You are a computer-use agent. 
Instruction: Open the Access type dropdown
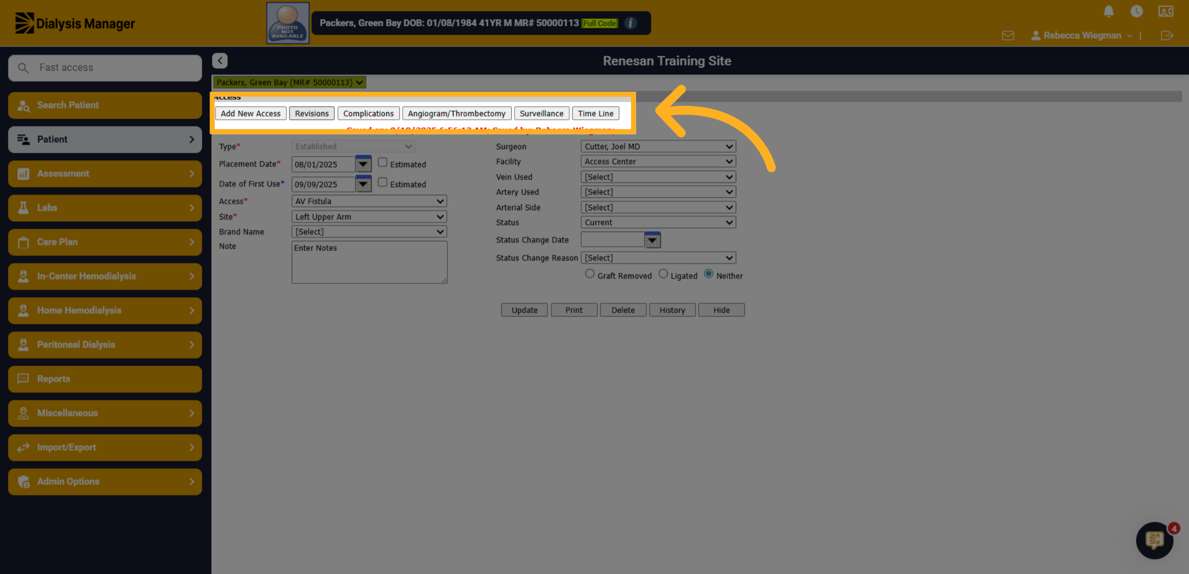click(369, 201)
